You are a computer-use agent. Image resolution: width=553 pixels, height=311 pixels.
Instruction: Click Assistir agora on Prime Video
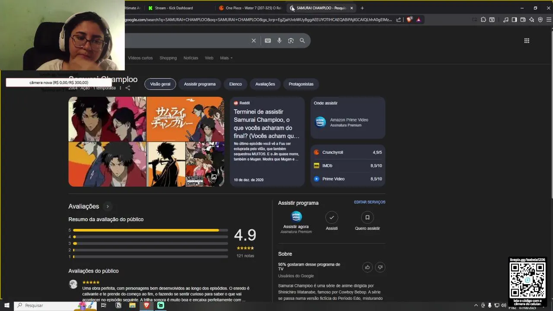tap(296, 222)
